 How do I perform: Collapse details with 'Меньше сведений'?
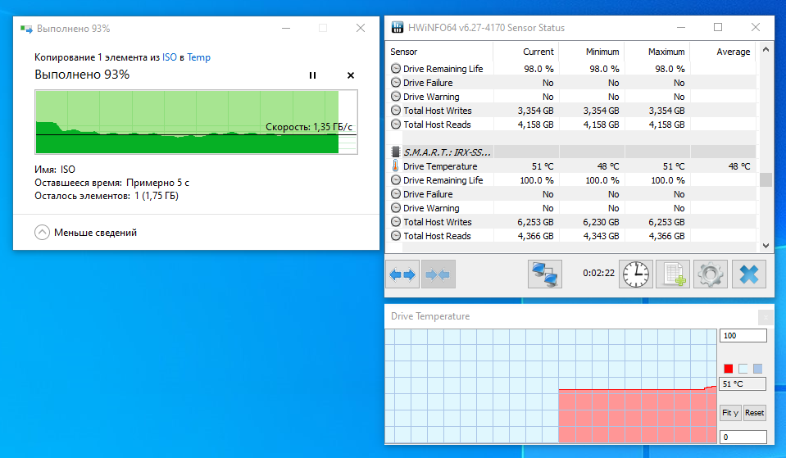click(x=86, y=233)
